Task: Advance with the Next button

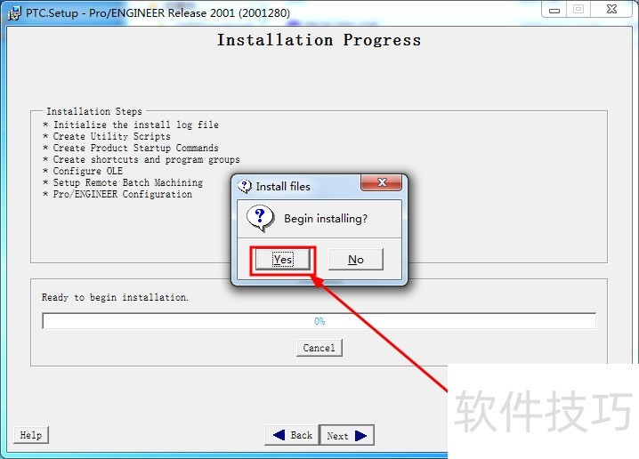Action: click(x=347, y=435)
